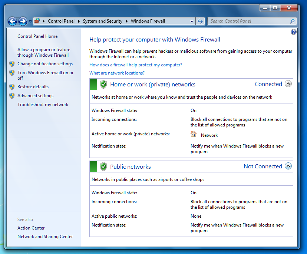The height and width of the screenshot is (254, 307).
Task: Click the house icon beside Network
Action: click(194, 134)
